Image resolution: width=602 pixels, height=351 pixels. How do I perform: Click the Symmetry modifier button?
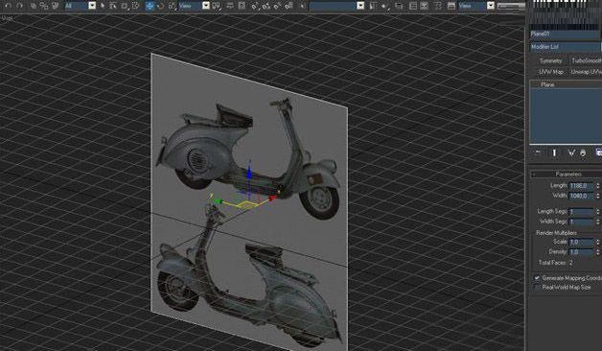(550, 60)
